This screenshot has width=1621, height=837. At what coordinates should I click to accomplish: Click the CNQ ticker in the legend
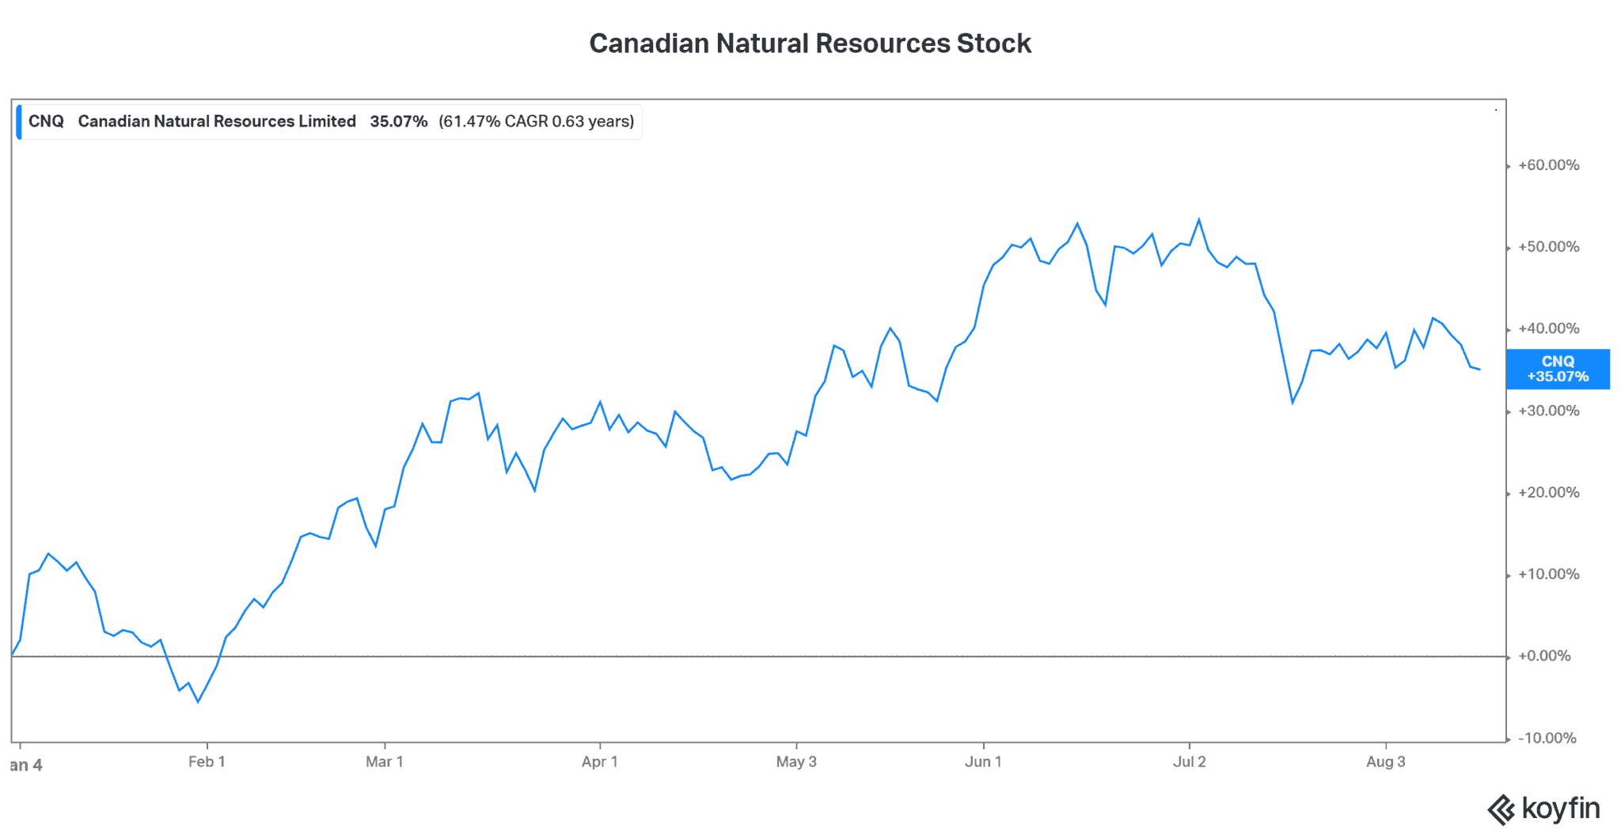tap(46, 122)
